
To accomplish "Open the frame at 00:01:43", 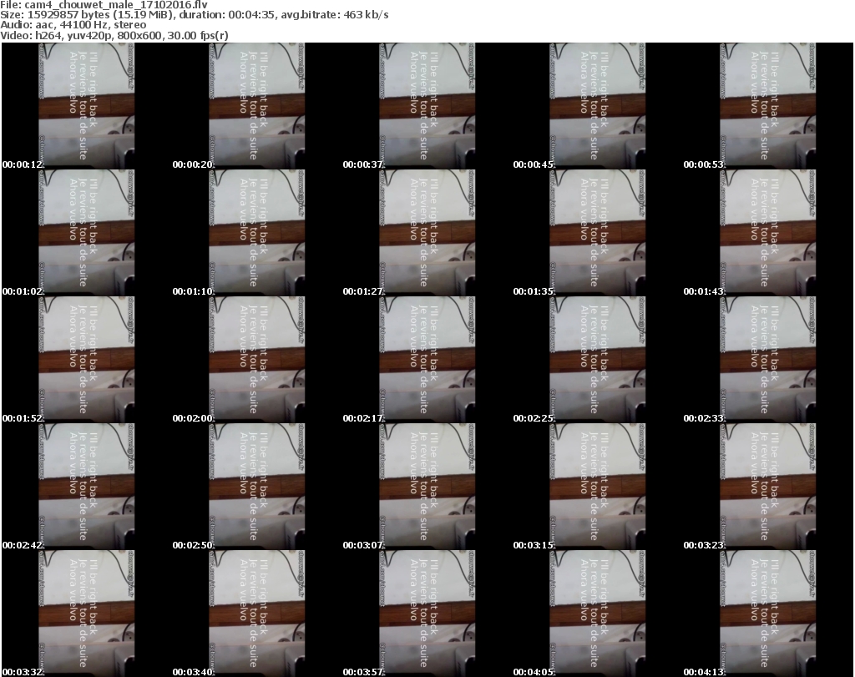I will (x=768, y=233).
